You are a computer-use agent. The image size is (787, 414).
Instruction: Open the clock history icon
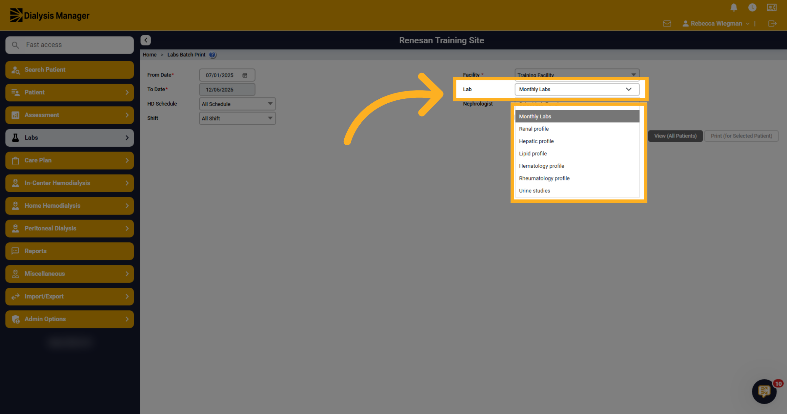click(752, 7)
